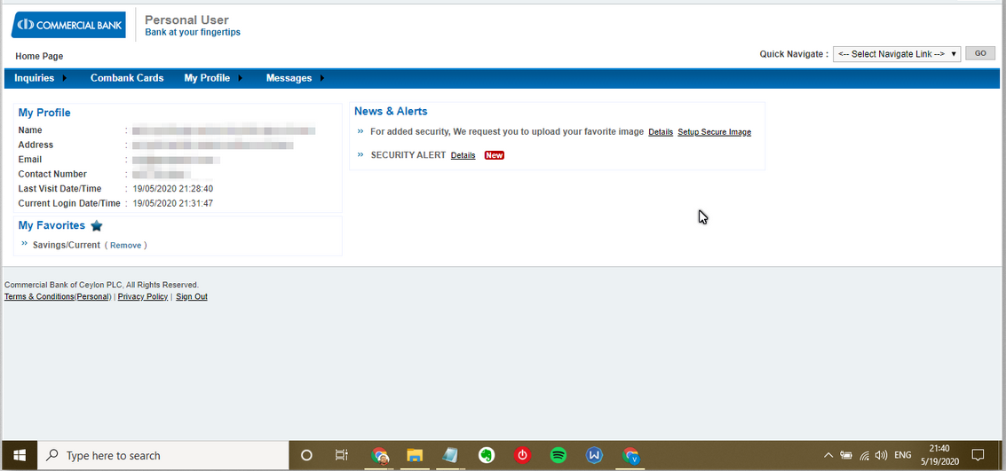Click the My Profile menu arrow
Viewport: 1006px width, 471px height.
(240, 78)
